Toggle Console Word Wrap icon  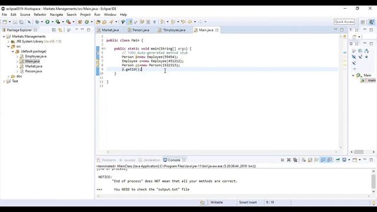(316, 160)
